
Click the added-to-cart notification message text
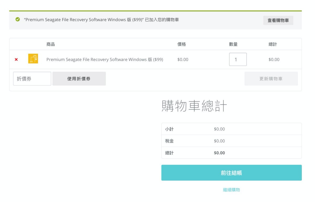click(102, 20)
